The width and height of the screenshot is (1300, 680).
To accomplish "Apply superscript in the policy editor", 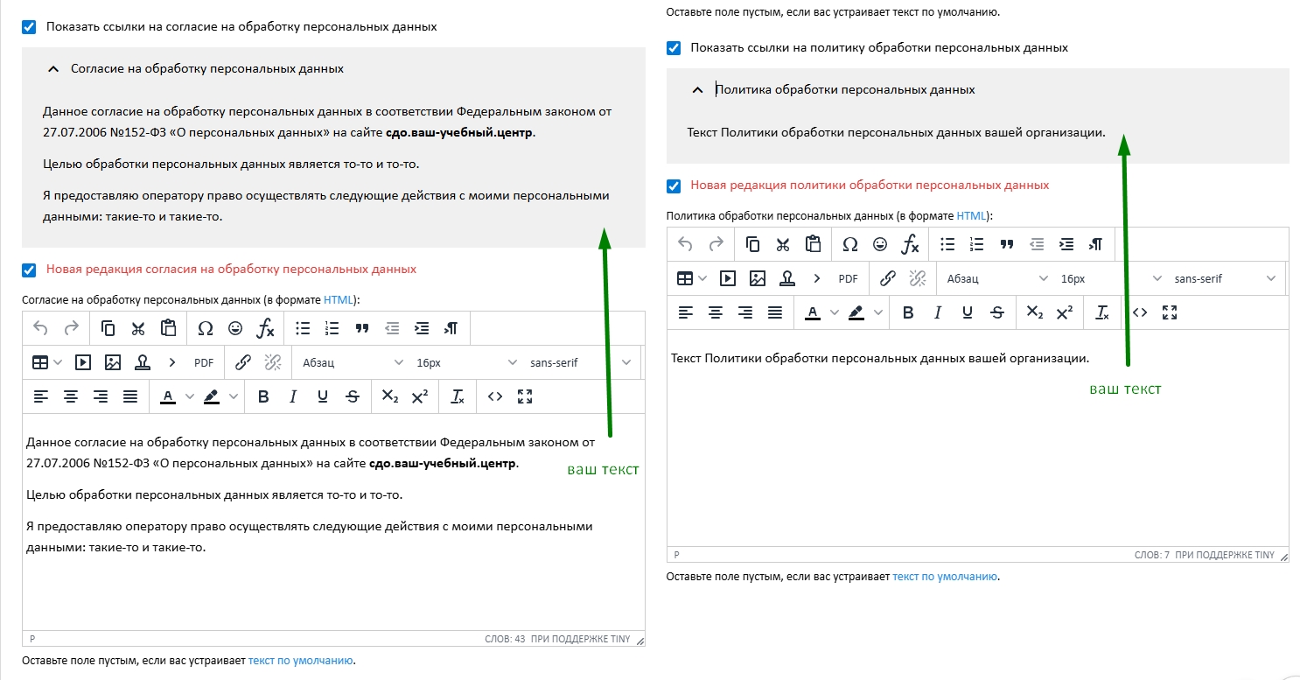I will point(1065,312).
